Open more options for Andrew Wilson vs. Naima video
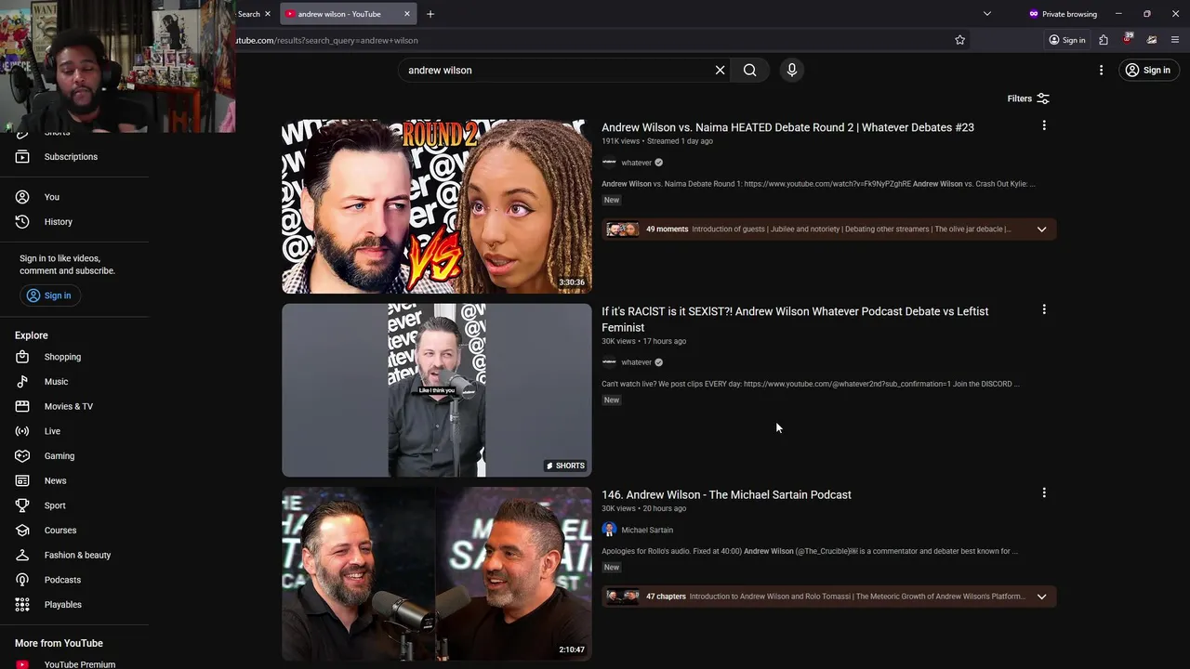This screenshot has height=669, width=1190. [x=1044, y=125]
